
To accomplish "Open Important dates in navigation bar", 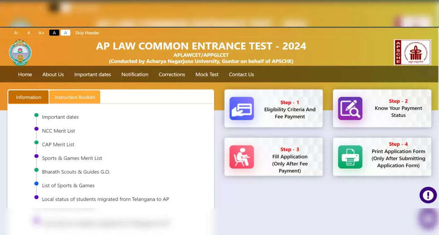I will pos(93,75).
